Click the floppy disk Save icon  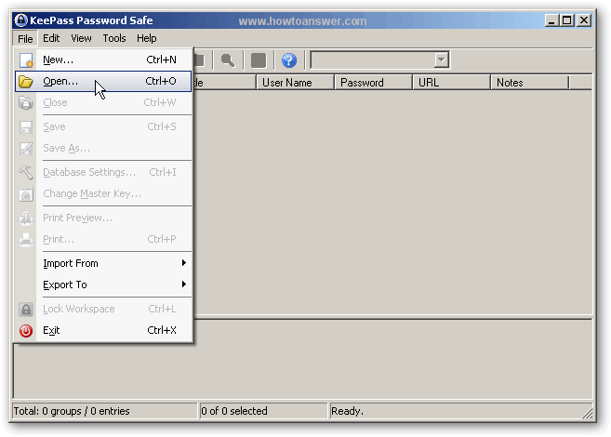26,127
